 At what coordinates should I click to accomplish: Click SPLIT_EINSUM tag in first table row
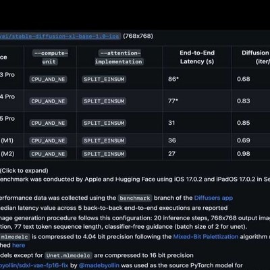point(104,79)
